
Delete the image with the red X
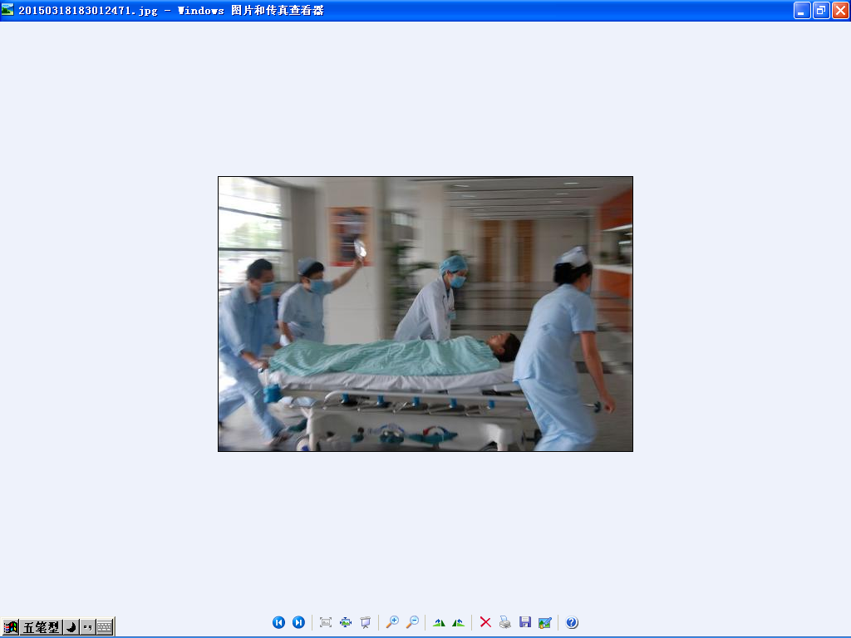coord(485,622)
